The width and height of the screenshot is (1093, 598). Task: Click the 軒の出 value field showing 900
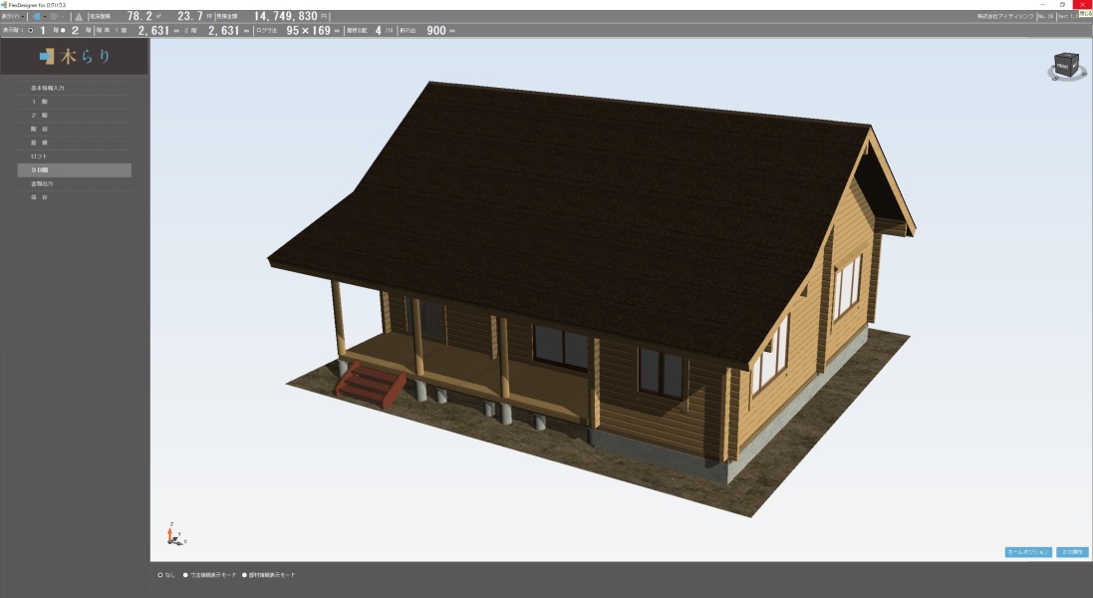point(435,31)
